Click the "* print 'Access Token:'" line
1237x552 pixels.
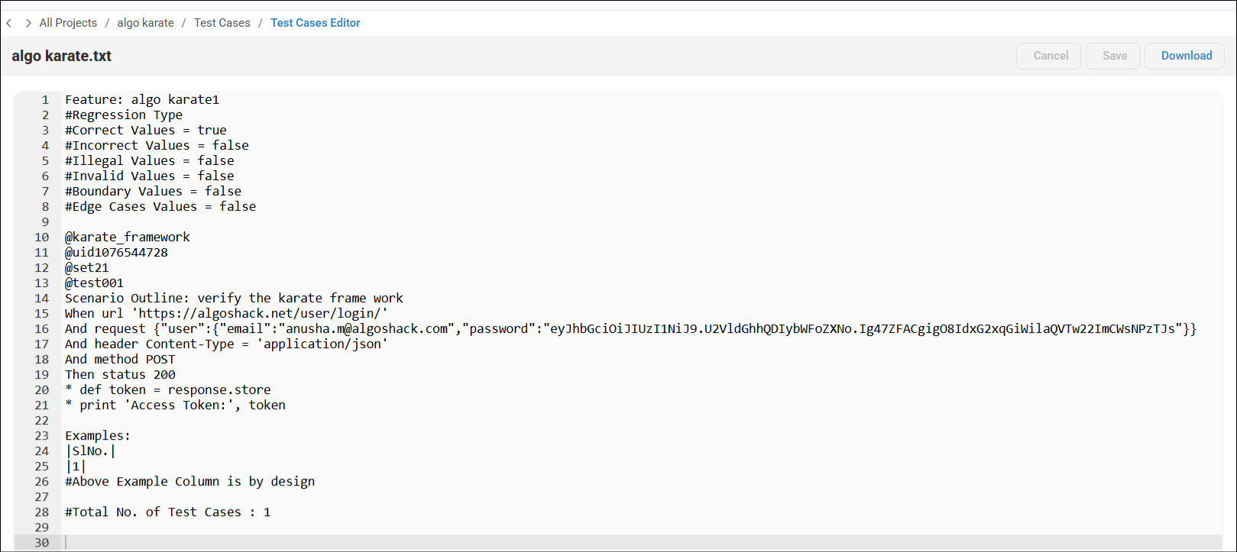175,405
